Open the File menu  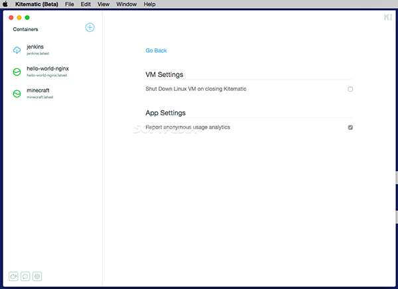click(x=69, y=4)
